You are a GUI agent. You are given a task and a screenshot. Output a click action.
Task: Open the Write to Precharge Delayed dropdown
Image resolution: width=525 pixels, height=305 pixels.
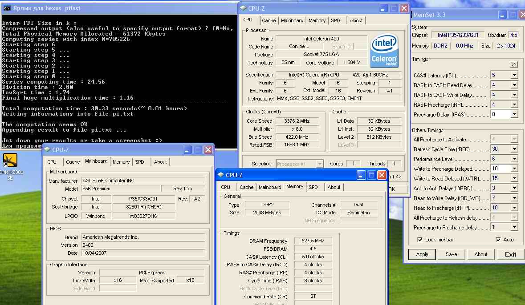coord(514,168)
